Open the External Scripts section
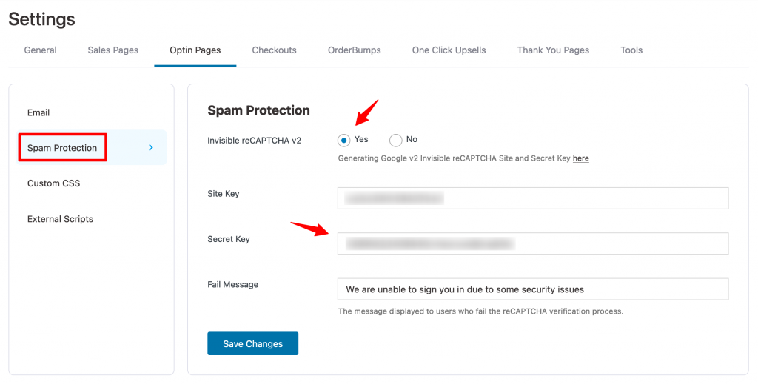This screenshot has width=758, height=384. tap(61, 219)
